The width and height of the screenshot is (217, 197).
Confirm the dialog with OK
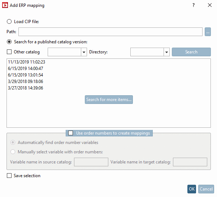coord(191,189)
